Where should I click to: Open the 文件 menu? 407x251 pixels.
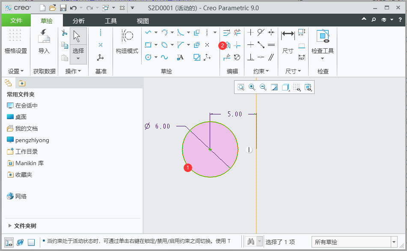(16, 20)
